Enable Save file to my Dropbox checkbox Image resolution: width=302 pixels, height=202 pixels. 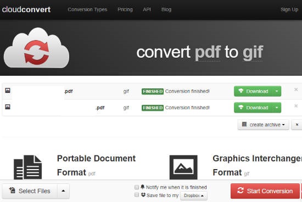(137, 195)
